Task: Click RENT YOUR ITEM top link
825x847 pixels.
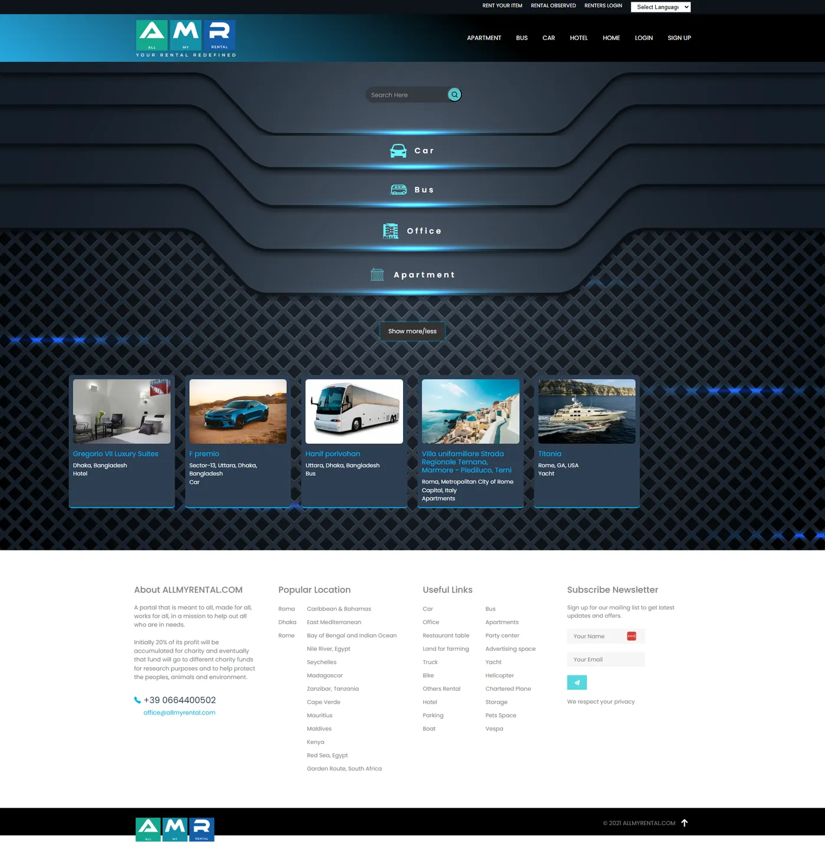Action: [x=502, y=6]
